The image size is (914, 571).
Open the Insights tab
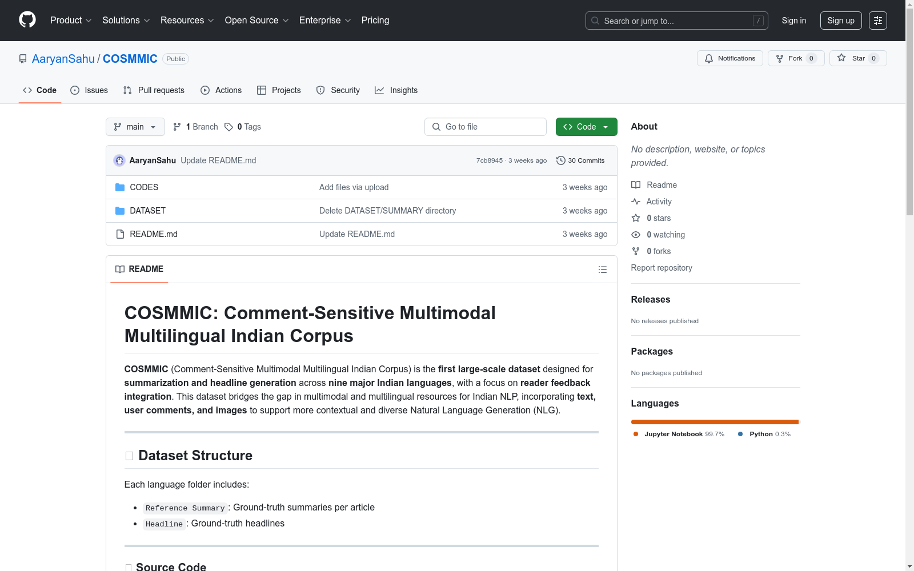396,90
